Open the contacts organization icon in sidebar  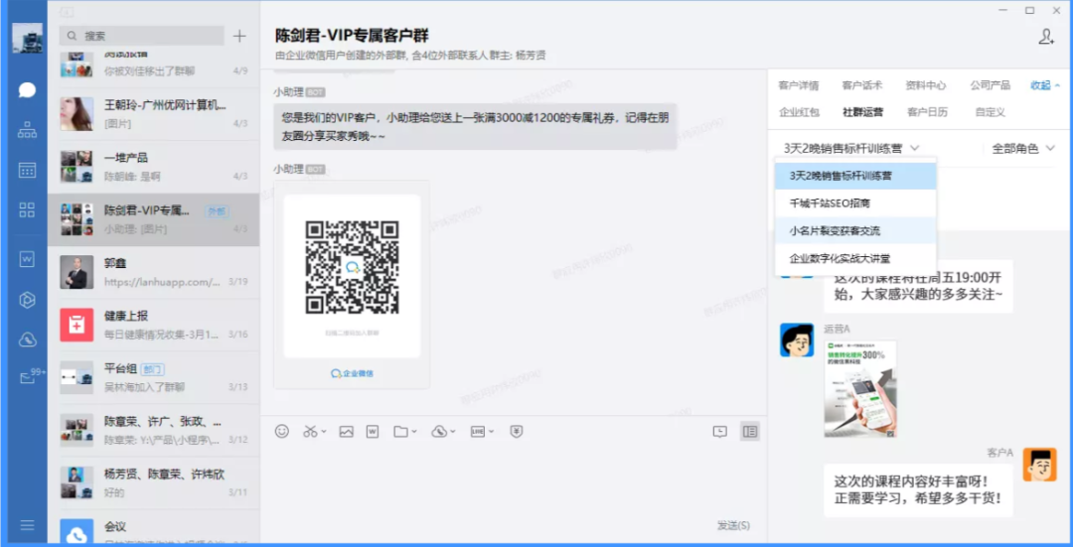tap(27, 130)
